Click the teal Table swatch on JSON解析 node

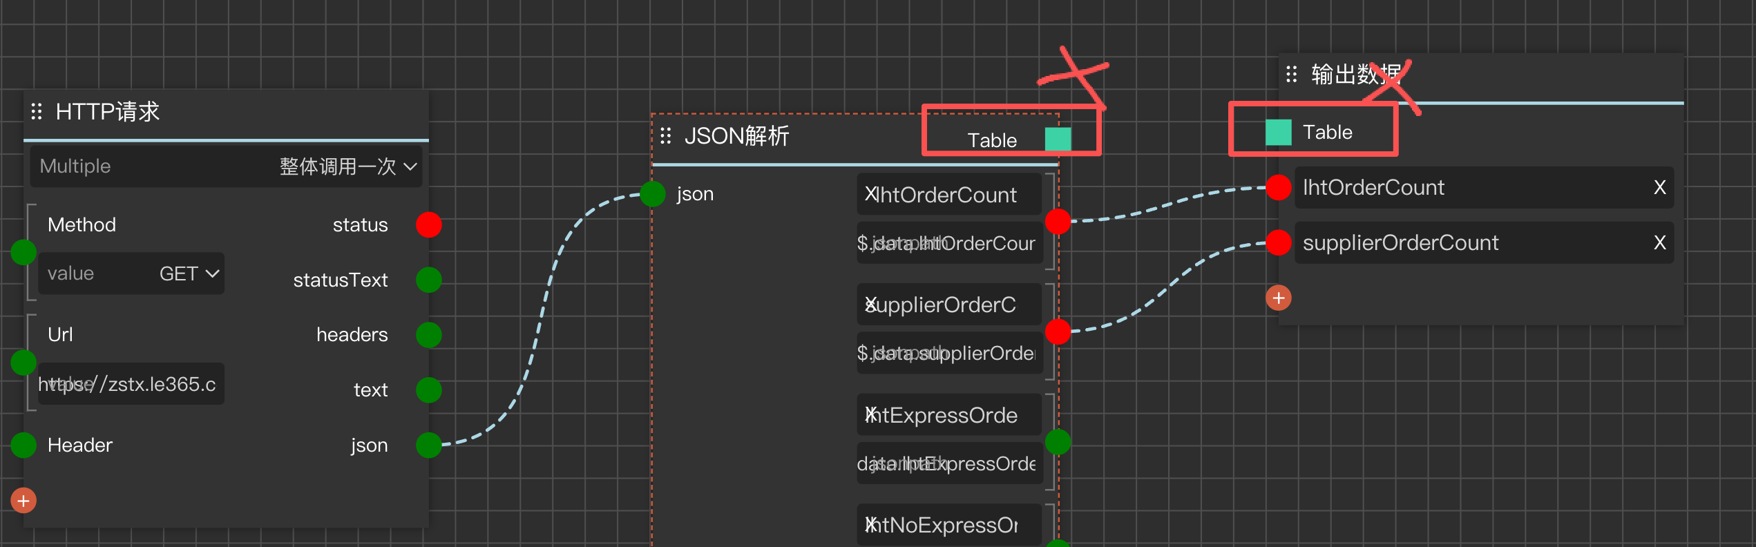(1058, 140)
